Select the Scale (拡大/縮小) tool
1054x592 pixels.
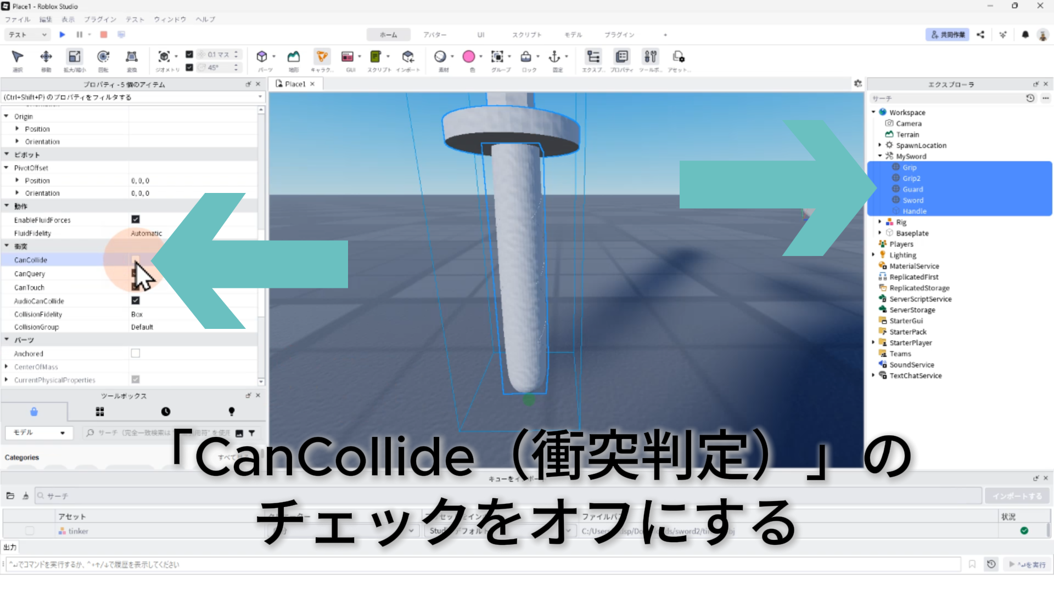coord(75,57)
